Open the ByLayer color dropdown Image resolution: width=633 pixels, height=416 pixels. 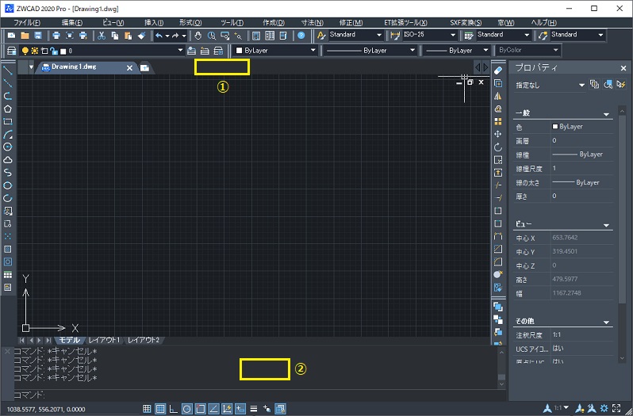tap(313, 51)
